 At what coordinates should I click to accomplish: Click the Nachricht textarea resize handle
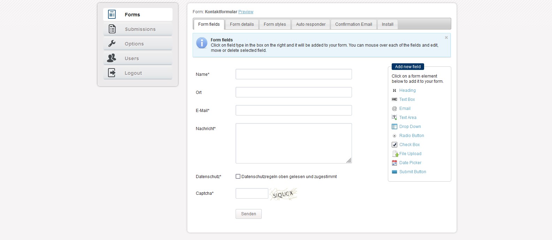[x=349, y=160]
